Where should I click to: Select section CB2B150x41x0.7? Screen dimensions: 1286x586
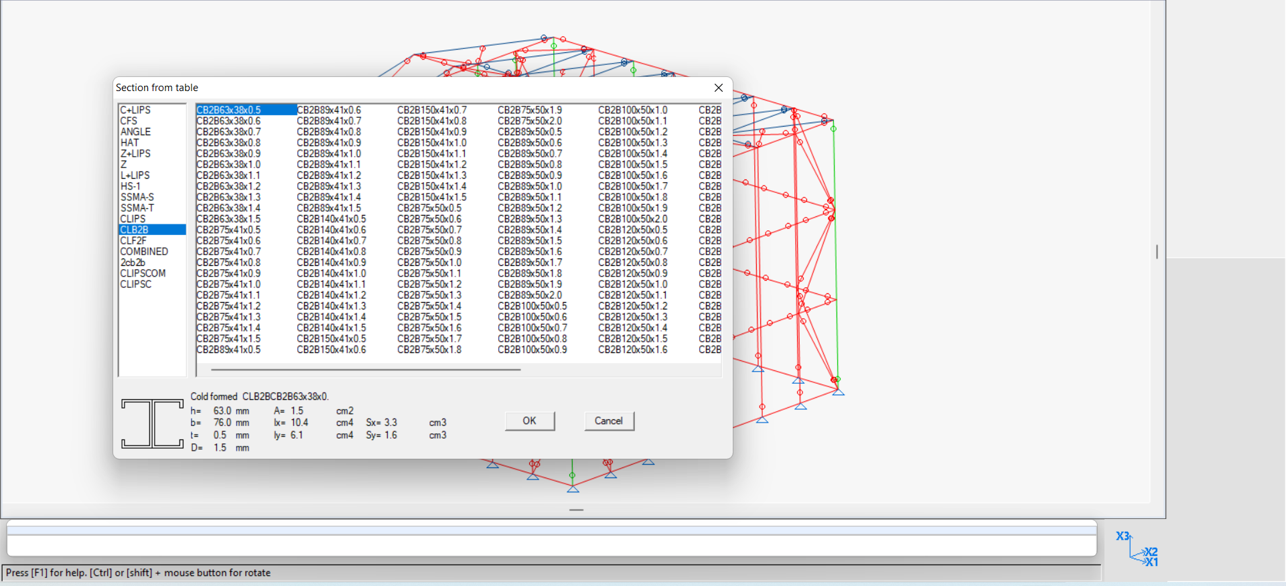coord(432,110)
